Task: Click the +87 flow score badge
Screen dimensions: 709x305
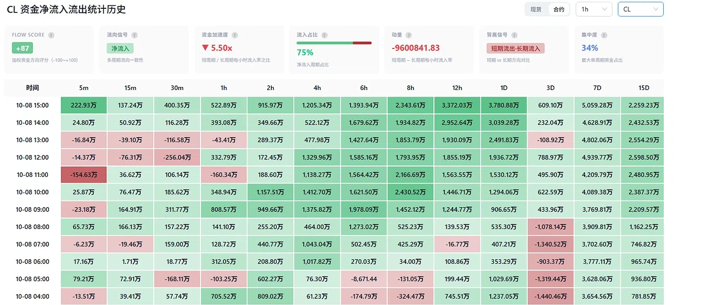Action: coord(22,48)
